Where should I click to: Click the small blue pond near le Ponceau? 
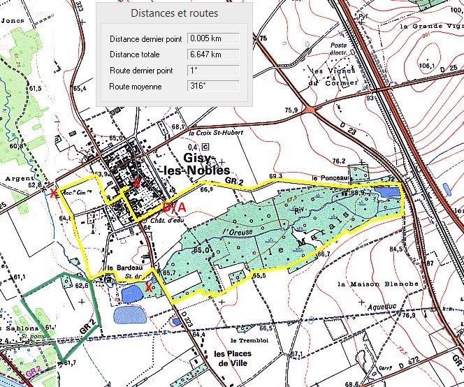pyautogui.click(x=387, y=191)
